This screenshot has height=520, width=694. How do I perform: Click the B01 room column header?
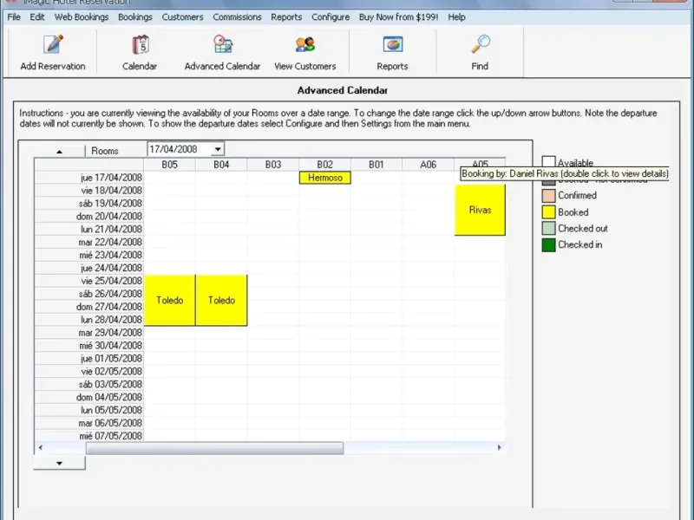tap(376, 165)
